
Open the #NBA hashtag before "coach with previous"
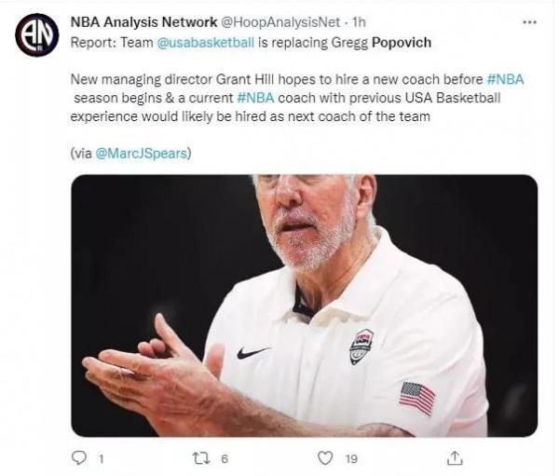coord(257,98)
